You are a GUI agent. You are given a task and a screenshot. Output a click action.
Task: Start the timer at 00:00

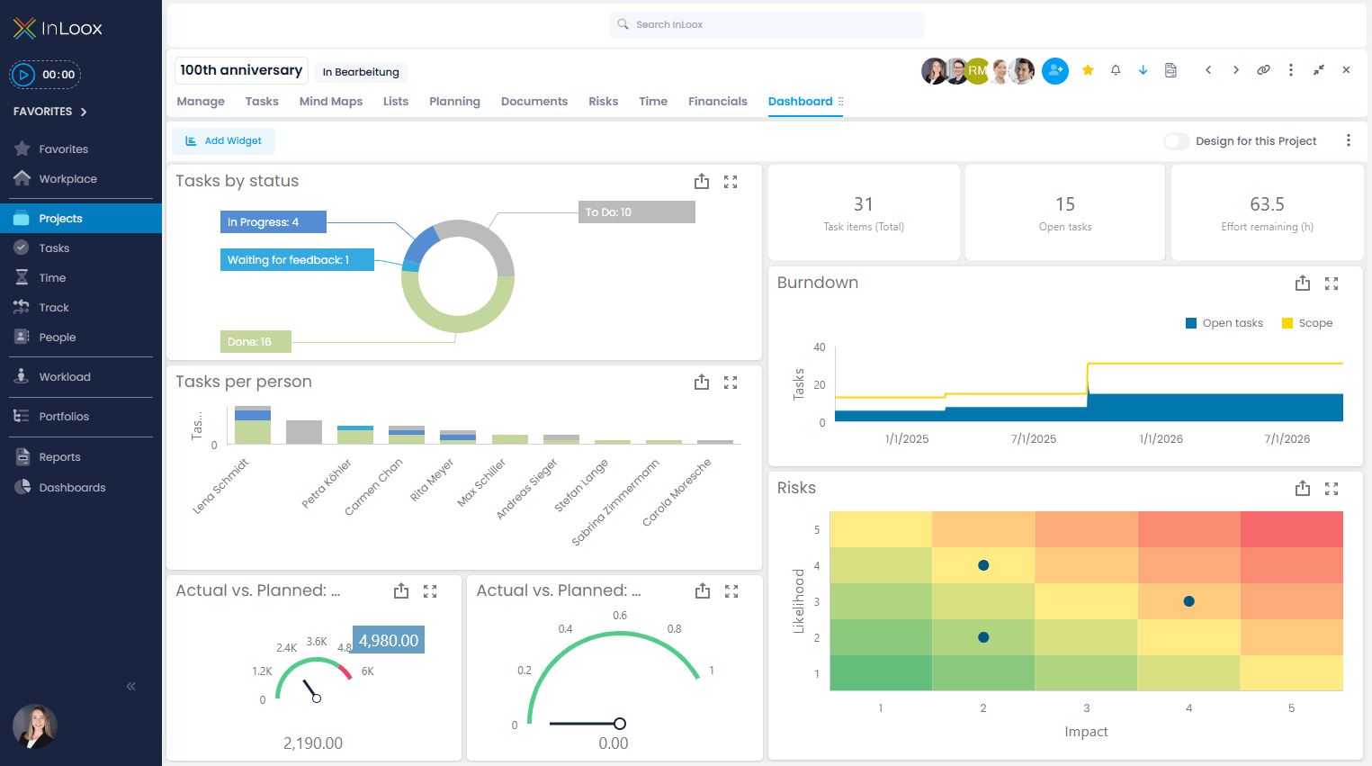24,74
